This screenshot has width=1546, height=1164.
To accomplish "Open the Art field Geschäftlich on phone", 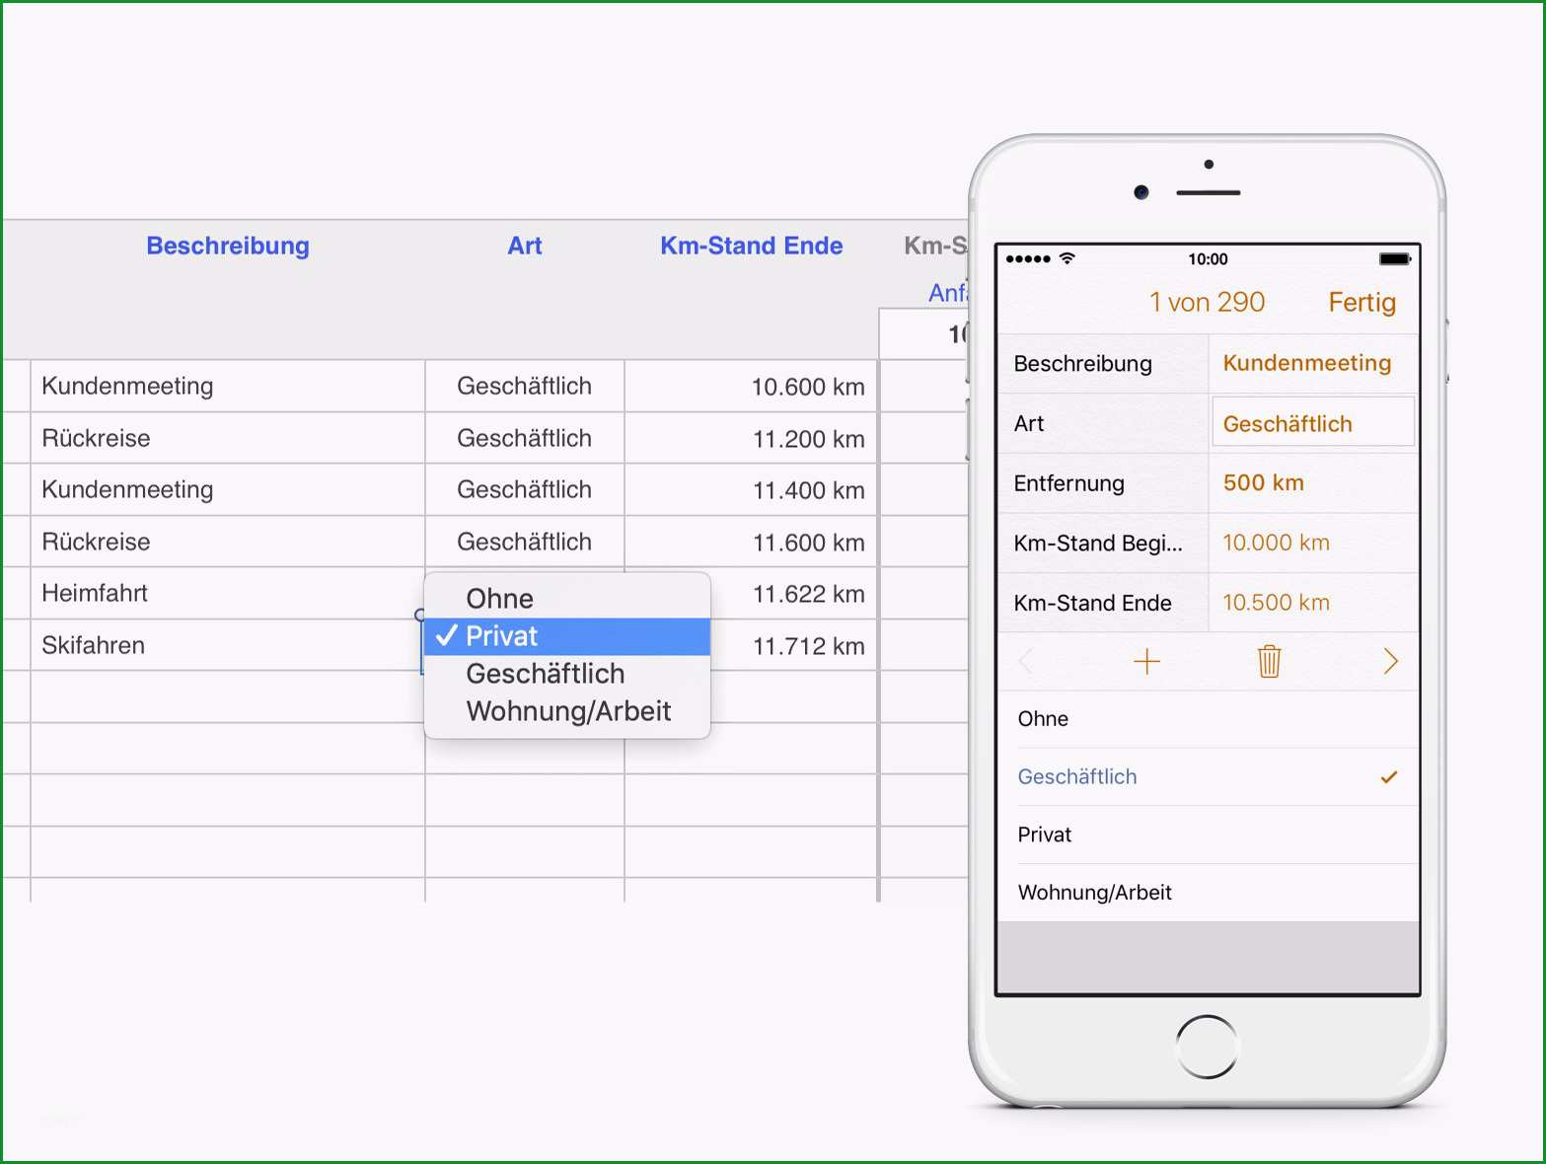I will pos(1313,423).
